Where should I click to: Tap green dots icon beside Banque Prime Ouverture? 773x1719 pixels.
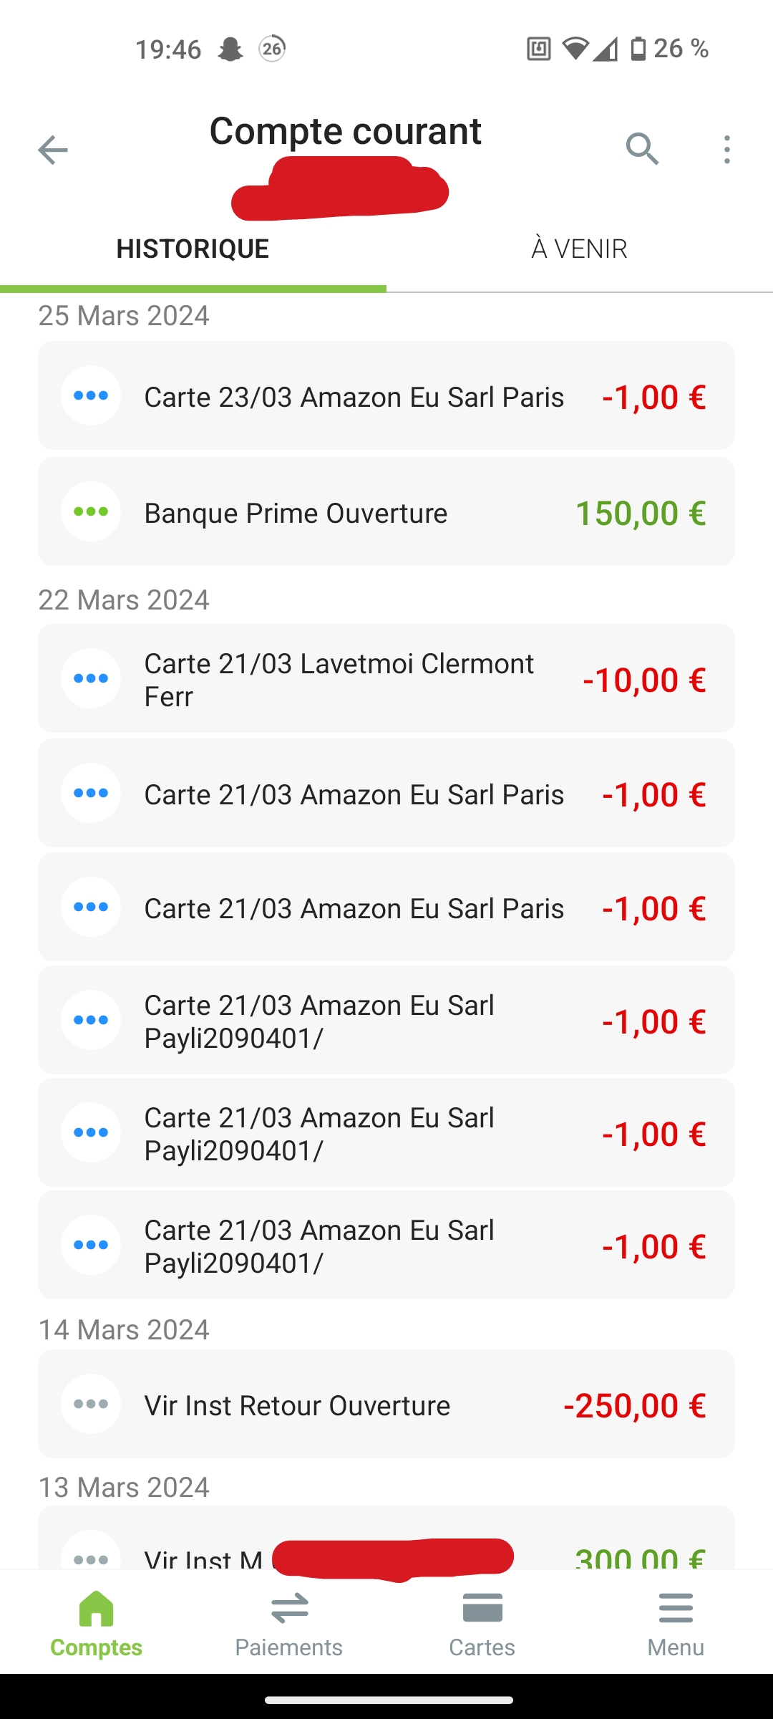pos(91,511)
